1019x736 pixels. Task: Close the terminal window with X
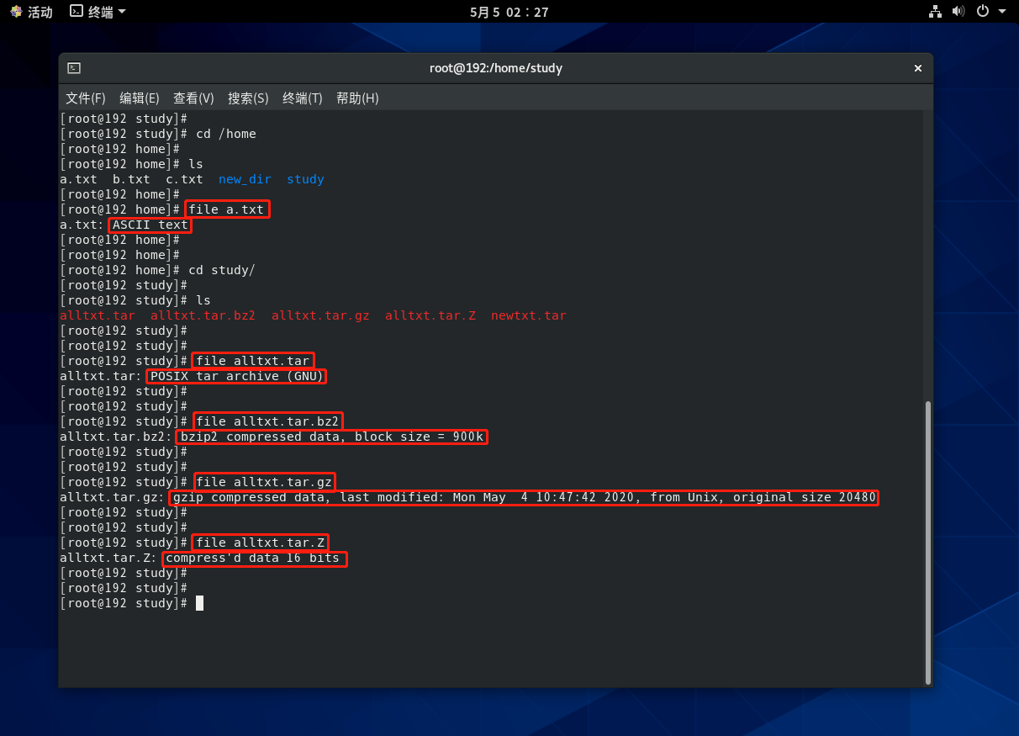coord(918,68)
